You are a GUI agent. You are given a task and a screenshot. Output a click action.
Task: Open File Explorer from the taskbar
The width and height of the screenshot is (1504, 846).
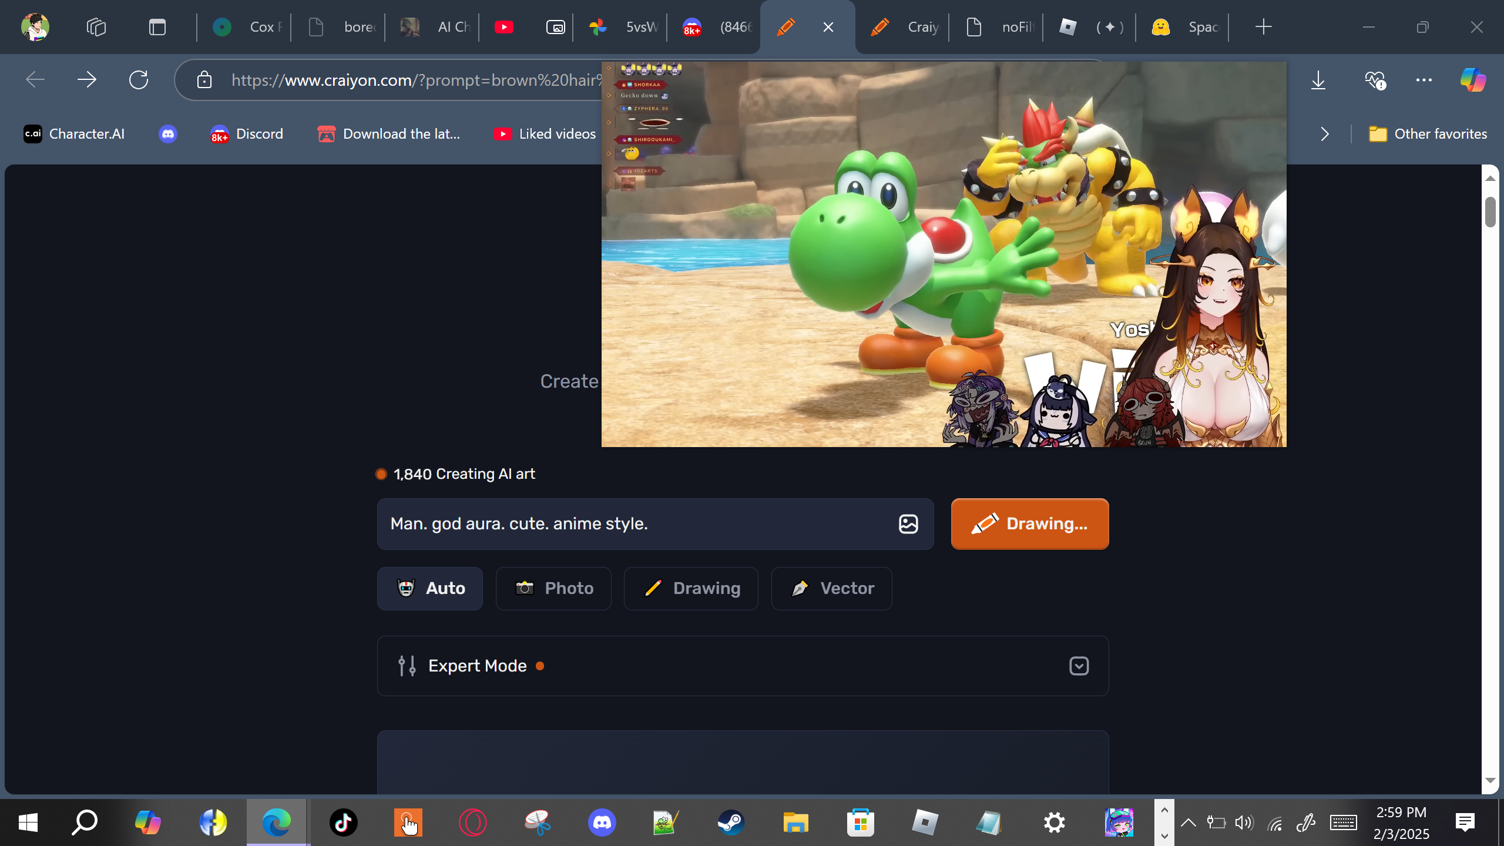click(x=795, y=822)
